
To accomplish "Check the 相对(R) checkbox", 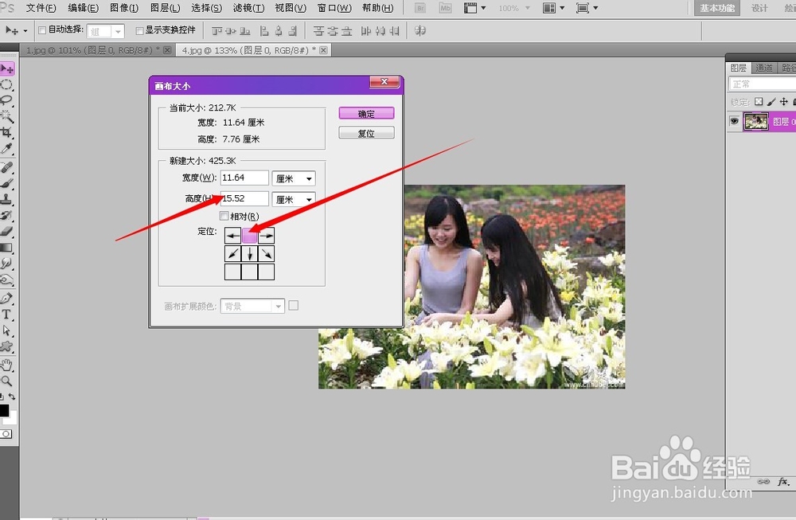I will point(224,216).
